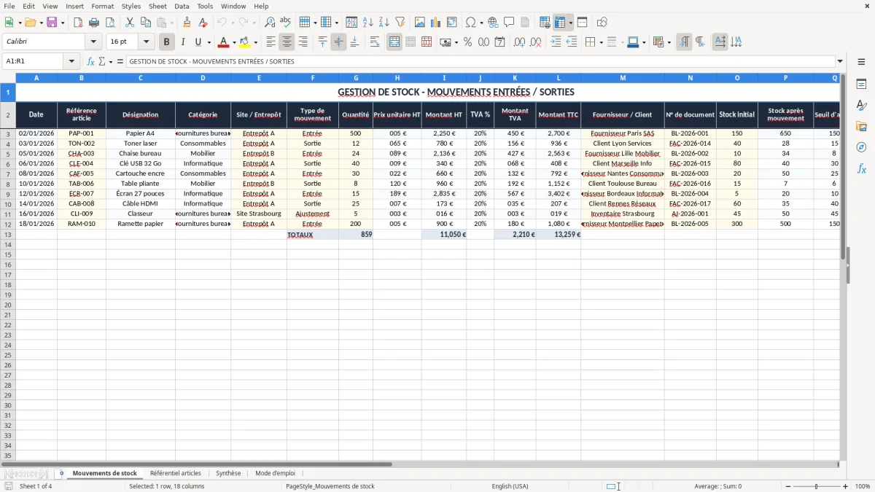Click the Insert Special Character omega icon
This screenshot has height=492, width=875.
(471, 23)
